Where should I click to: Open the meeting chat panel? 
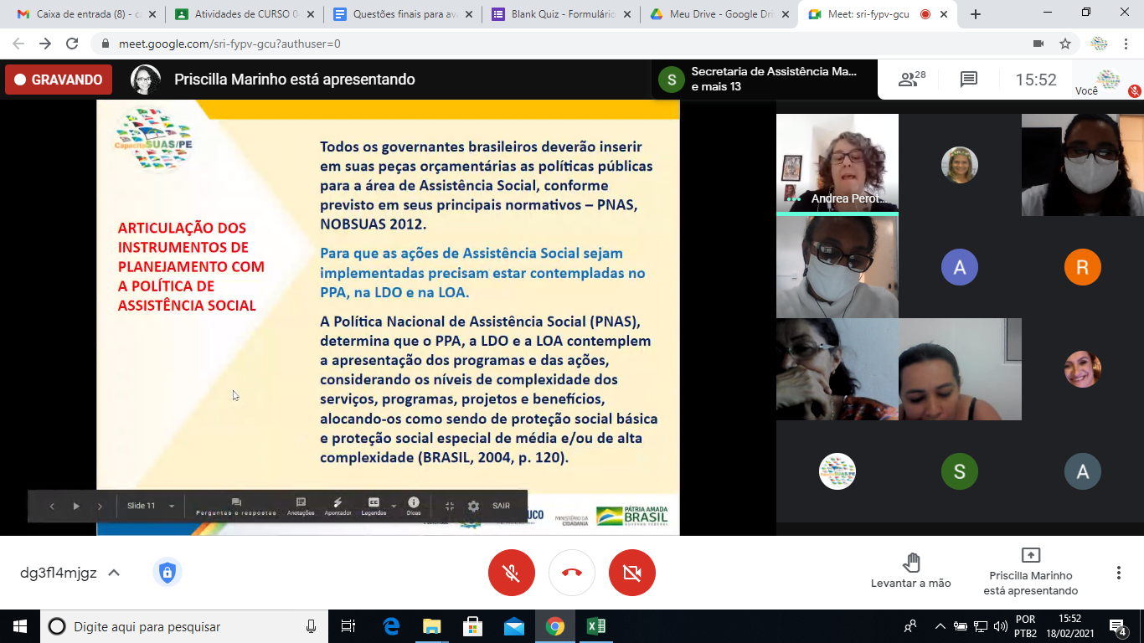coord(969,80)
